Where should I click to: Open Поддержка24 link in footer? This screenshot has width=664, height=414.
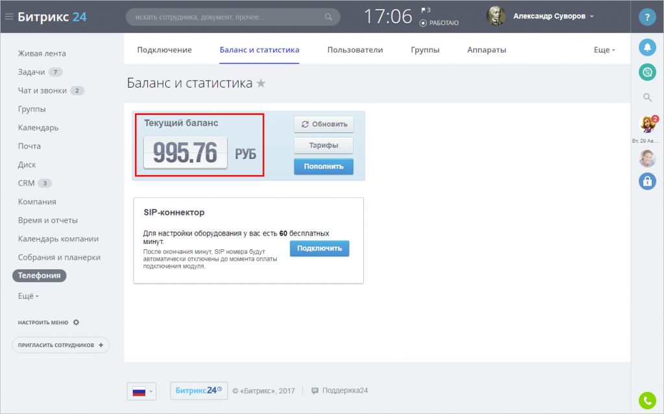[340, 391]
